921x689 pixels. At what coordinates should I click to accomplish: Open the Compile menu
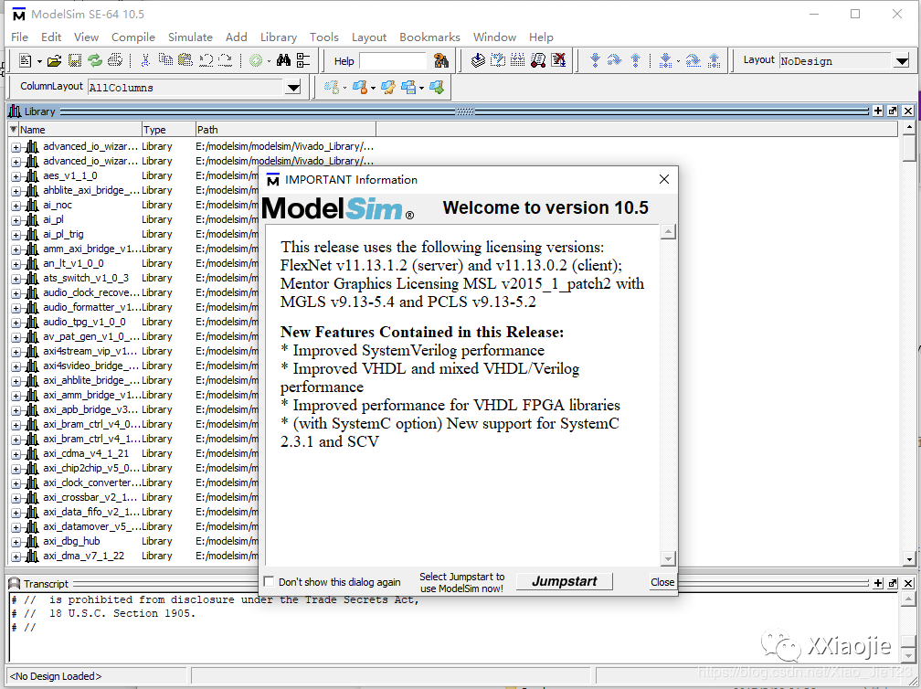(x=133, y=37)
